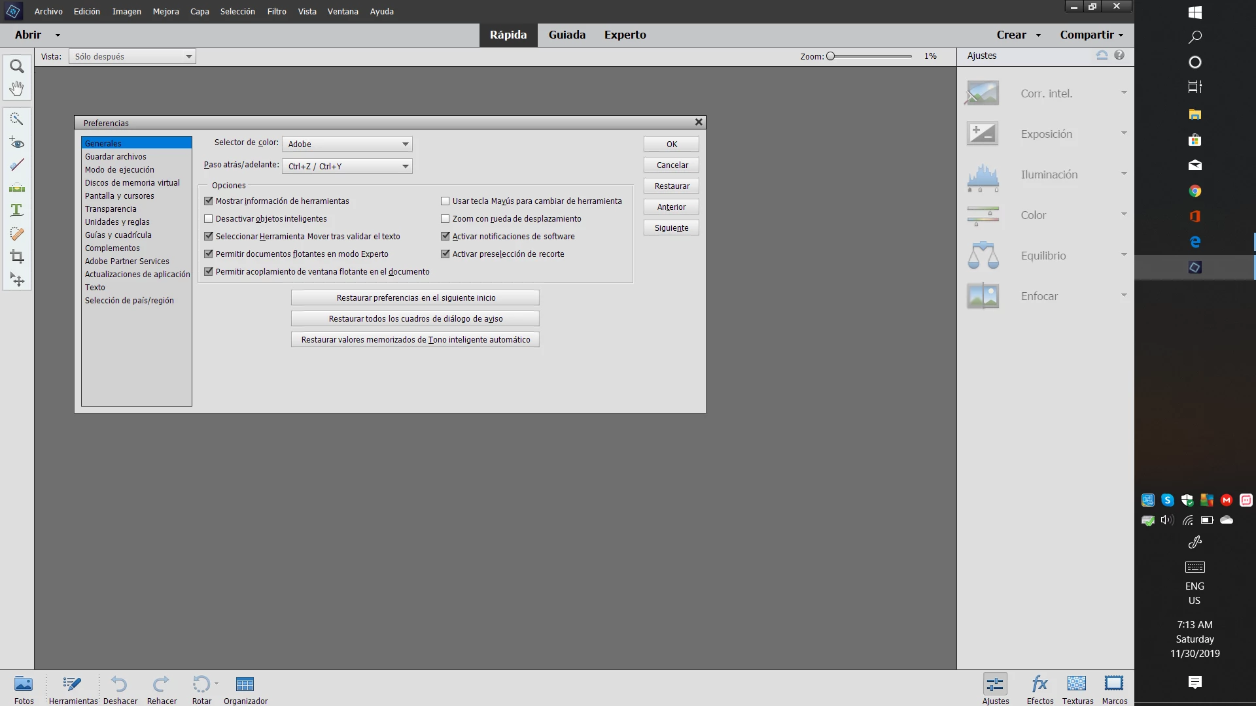Click the Zoom slider handle

click(x=831, y=57)
